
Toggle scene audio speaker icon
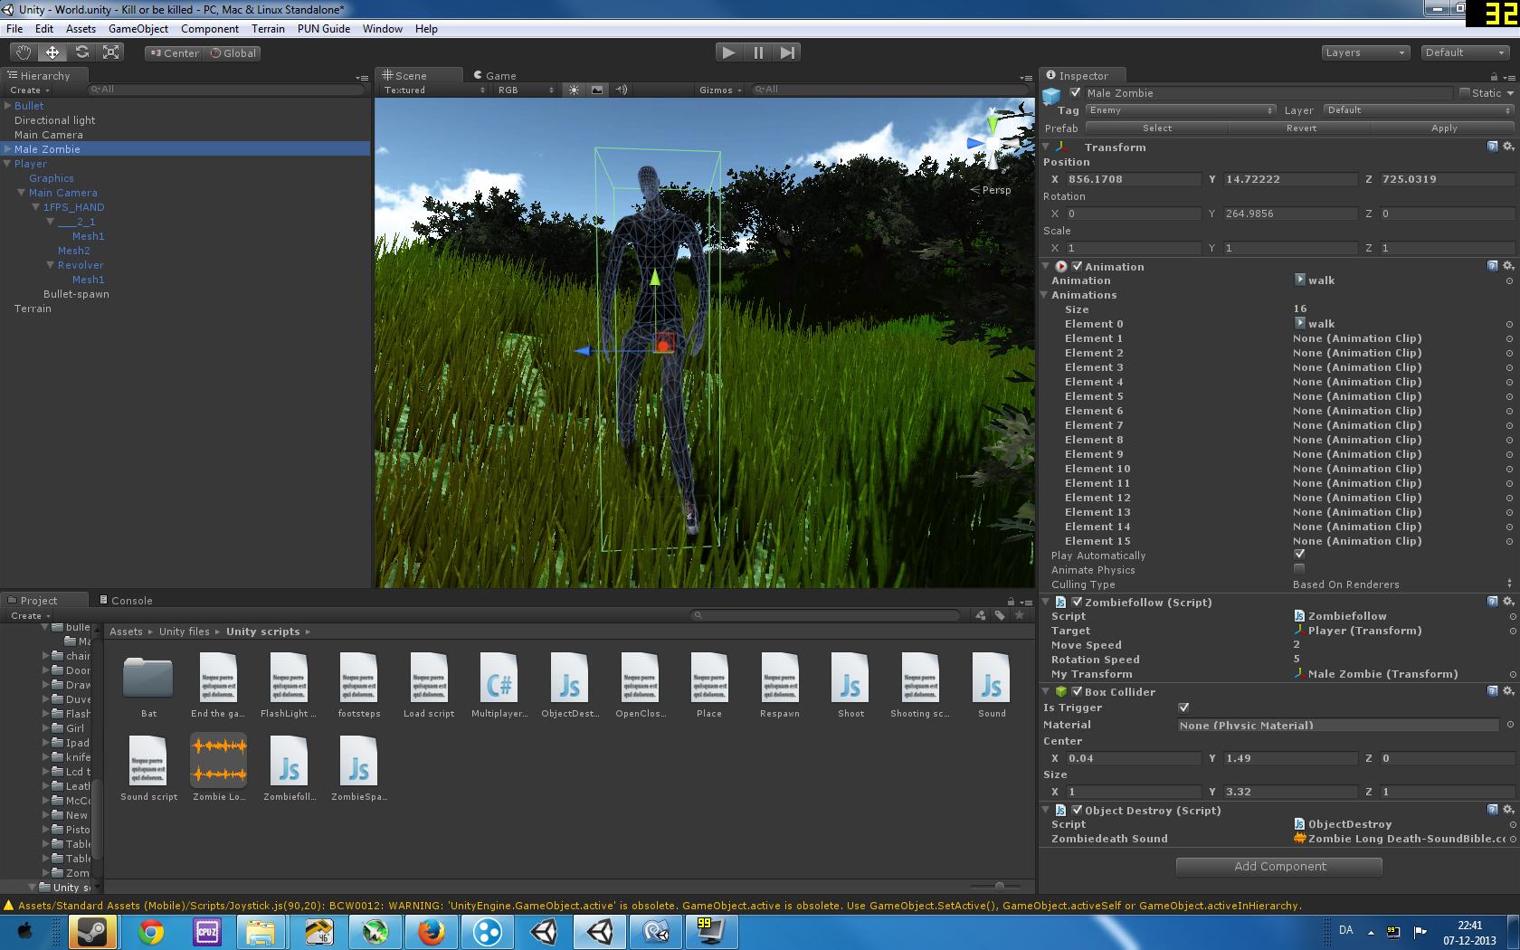click(622, 90)
